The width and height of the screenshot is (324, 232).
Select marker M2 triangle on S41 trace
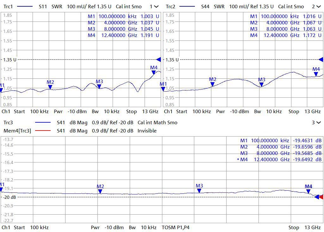(x=100, y=191)
